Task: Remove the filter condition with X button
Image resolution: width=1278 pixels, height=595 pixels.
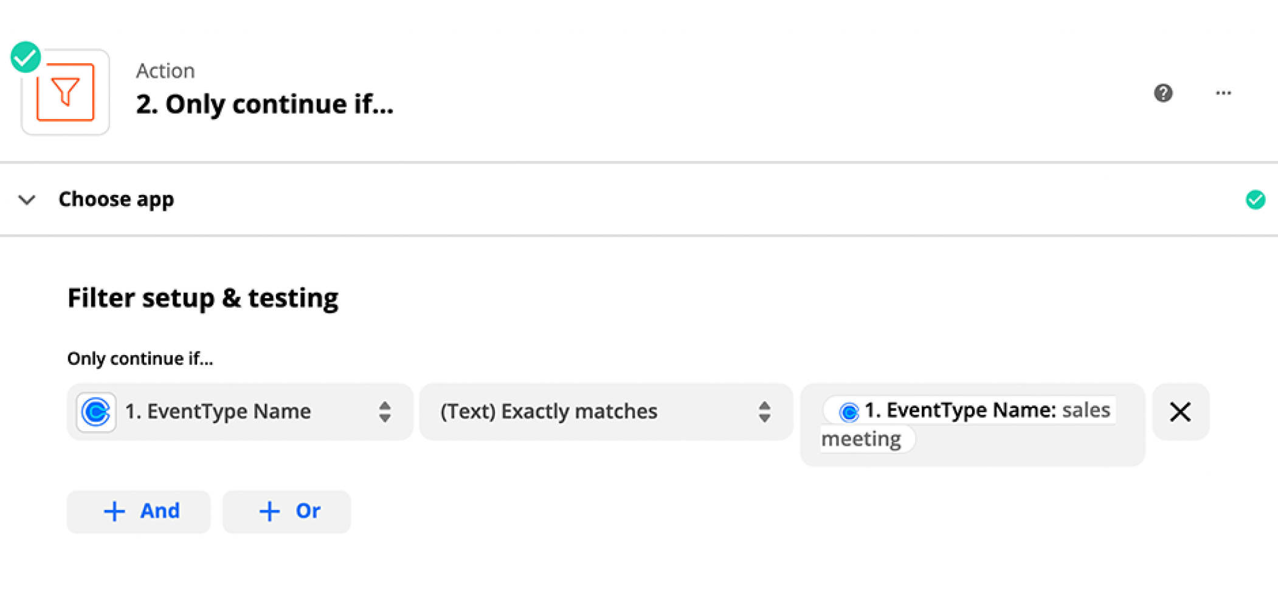Action: (x=1181, y=412)
